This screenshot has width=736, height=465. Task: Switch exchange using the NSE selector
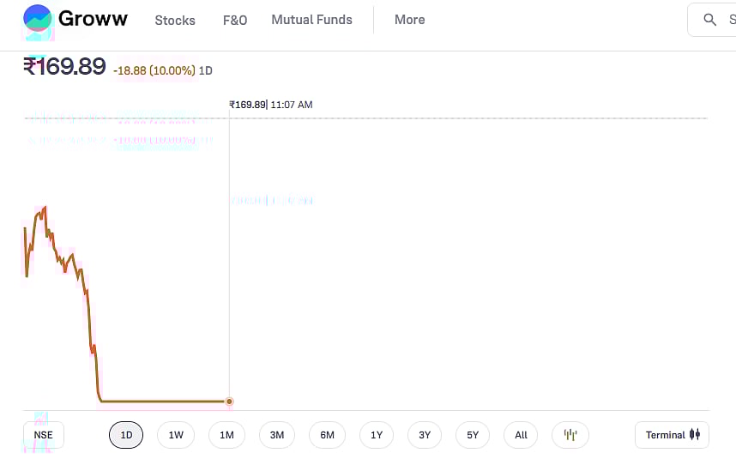point(43,435)
